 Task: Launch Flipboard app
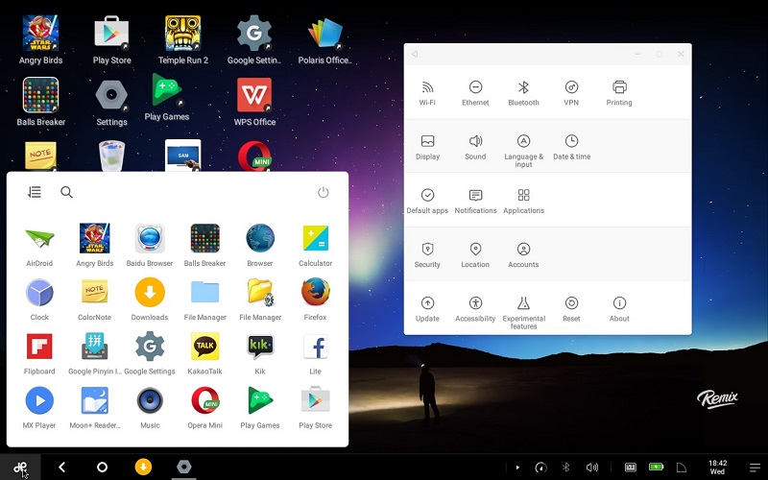(39, 352)
